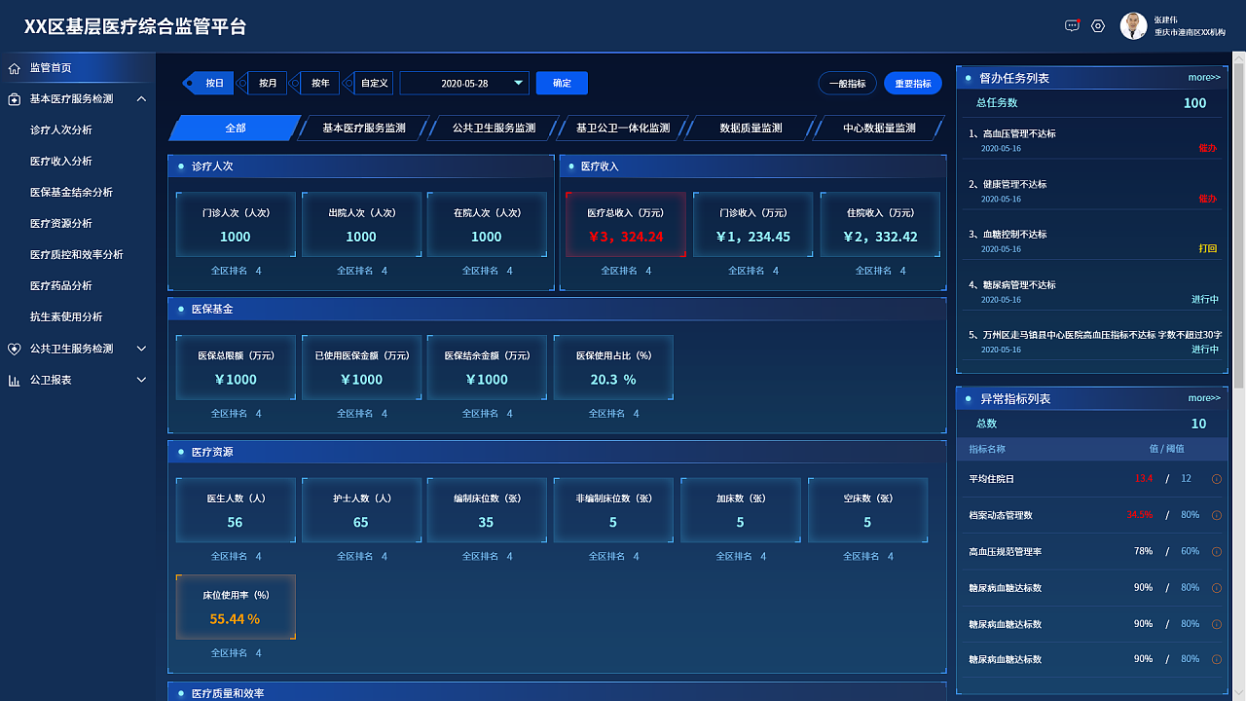This screenshot has width=1246, height=701.
Task: Click the 护士人数 card
Action: 361,510
